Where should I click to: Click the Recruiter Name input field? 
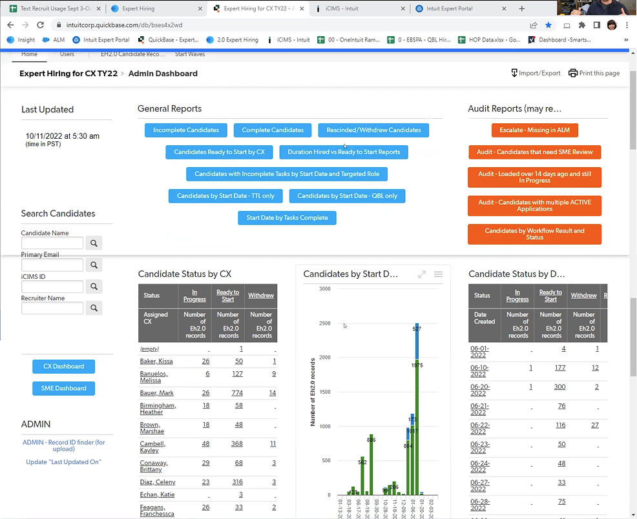(52, 308)
